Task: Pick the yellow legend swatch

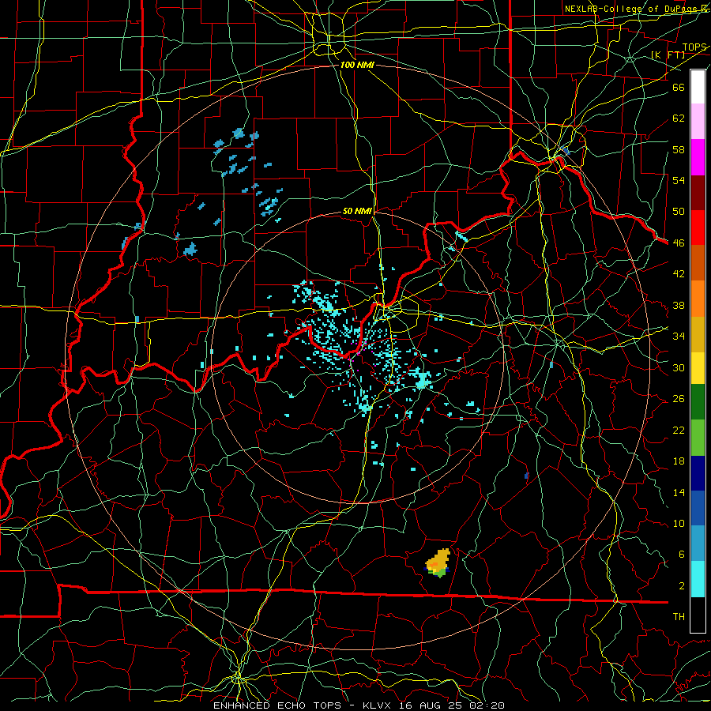Action: (698, 368)
